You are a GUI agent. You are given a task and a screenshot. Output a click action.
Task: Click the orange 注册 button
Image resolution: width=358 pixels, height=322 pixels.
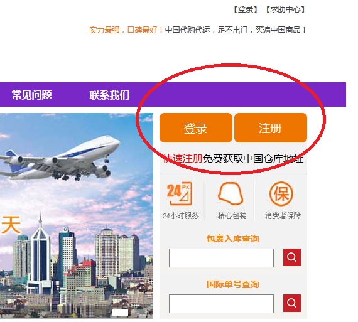(271, 128)
